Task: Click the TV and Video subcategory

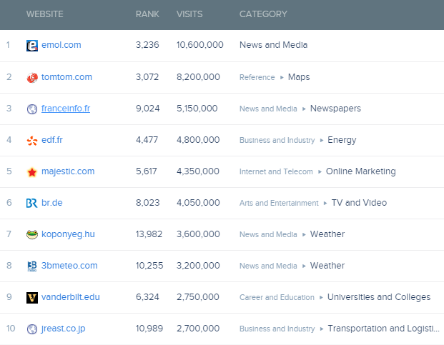Action: click(x=359, y=203)
